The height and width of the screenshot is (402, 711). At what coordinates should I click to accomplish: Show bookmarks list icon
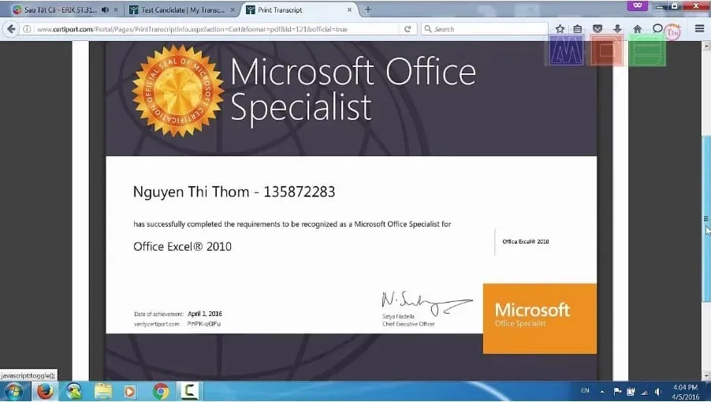point(577,29)
